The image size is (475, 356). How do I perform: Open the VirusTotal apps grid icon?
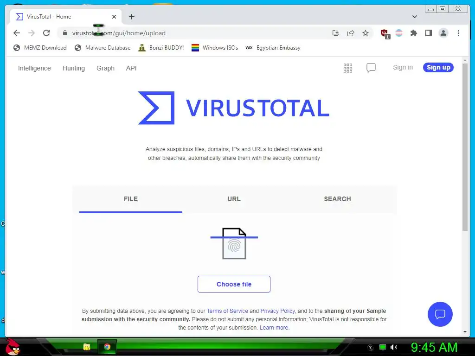[348, 68]
